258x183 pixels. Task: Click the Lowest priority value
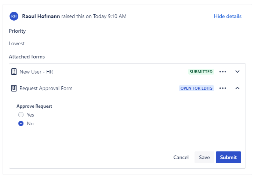pos(17,43)
